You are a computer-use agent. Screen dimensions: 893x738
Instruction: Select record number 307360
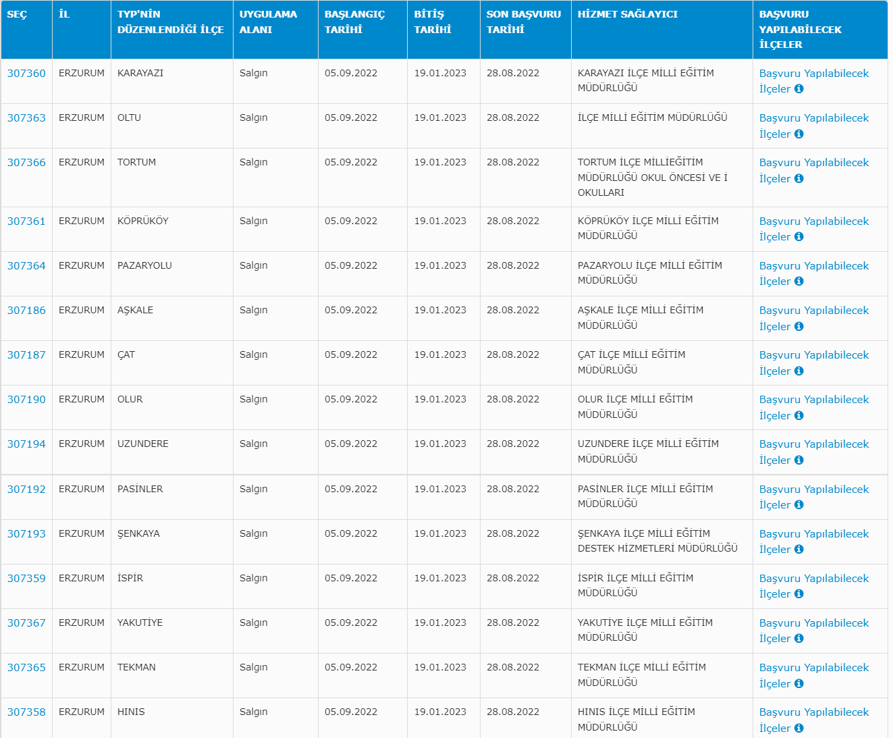click(x=26, y=74)
